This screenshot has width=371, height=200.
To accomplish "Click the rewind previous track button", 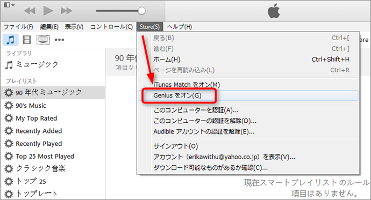I will pos(30,11).
